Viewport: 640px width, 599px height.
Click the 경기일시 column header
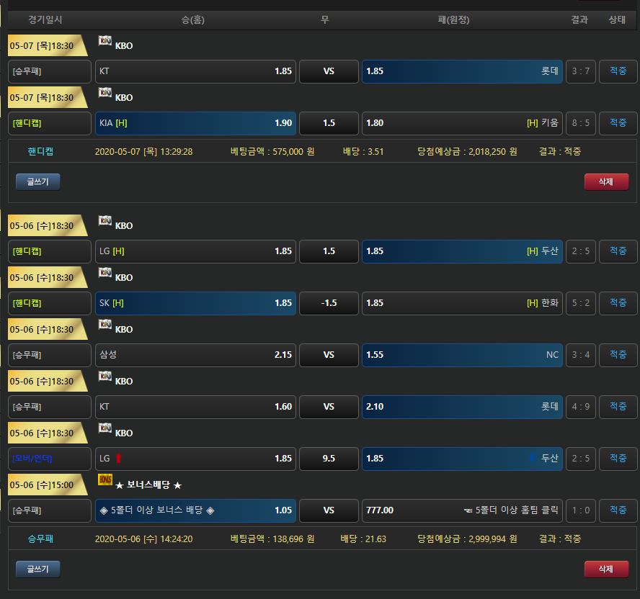coord(45,20)
